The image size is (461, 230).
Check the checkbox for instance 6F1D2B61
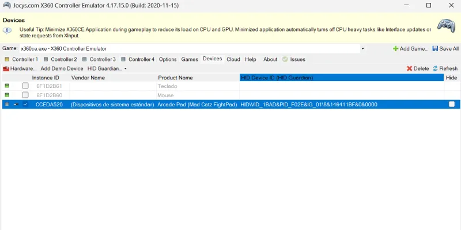point(25,86)
